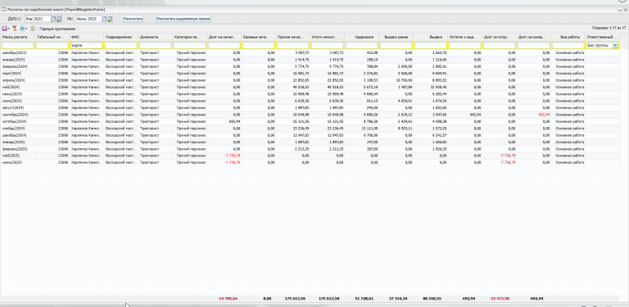Select the 'май(2024)' row
Viewport: 629px width, 307px height.
pyautogui.click(x=310, y=87)
